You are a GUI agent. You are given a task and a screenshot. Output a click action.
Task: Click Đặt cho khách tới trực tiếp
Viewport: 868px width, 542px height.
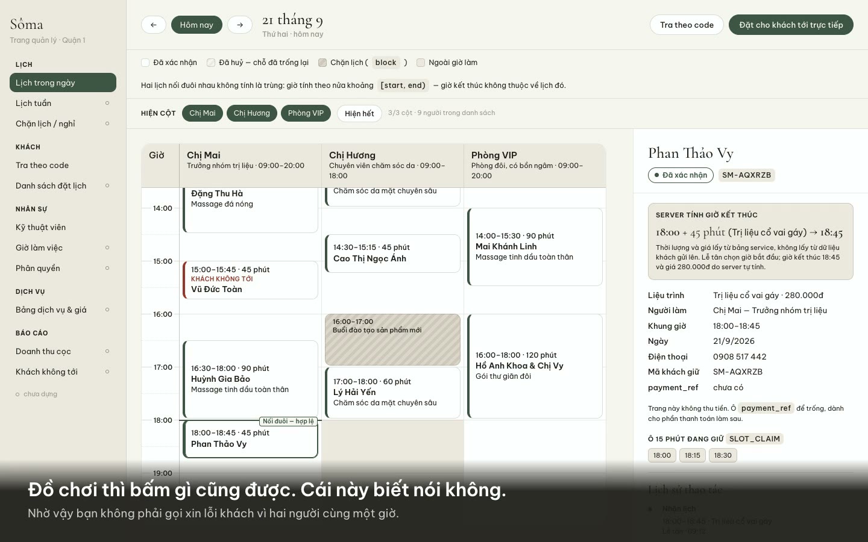[x=791, y=25]
